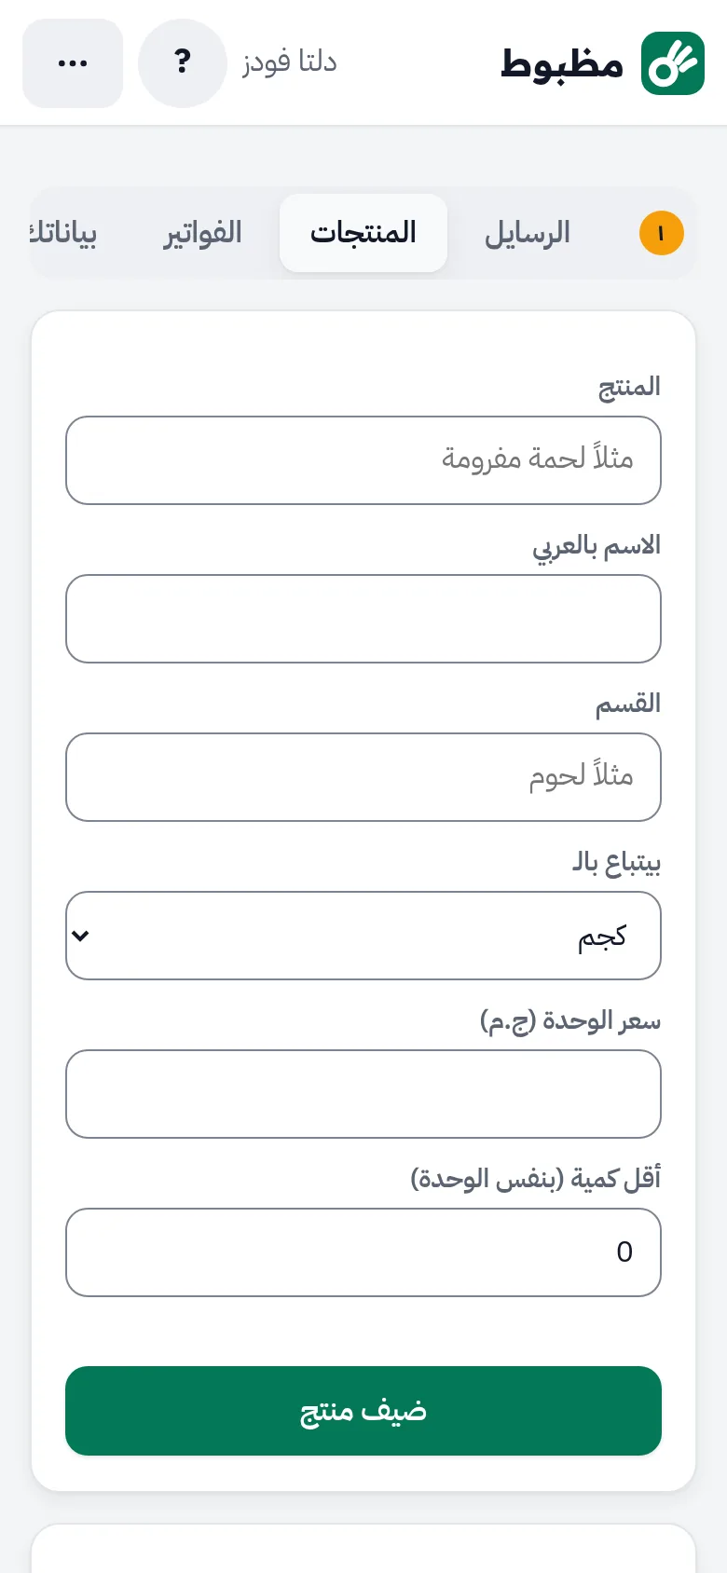Click the سعر الوحدة (ج.م) label text

tap(570, 1021)
